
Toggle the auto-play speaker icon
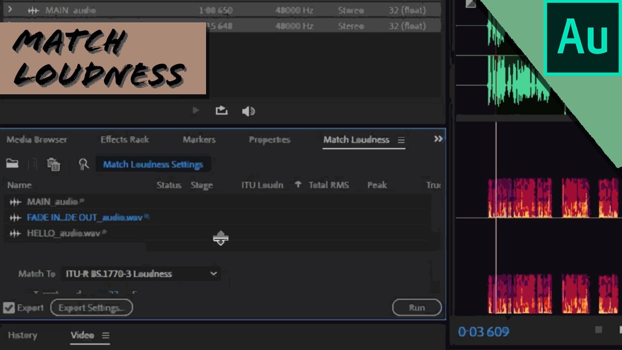coord(248,111)
